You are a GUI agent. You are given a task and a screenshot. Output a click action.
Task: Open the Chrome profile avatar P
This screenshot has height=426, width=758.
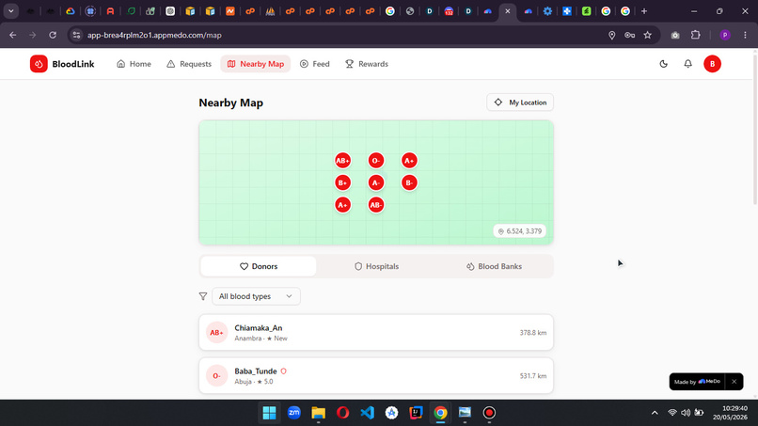(725, 35)
